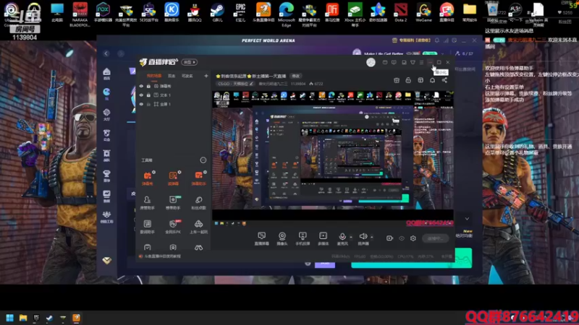Toggle visibility of the 弹幕秀 source
Image resolution: width=579 pixels, height=325 pixels.
coord(141,86)
